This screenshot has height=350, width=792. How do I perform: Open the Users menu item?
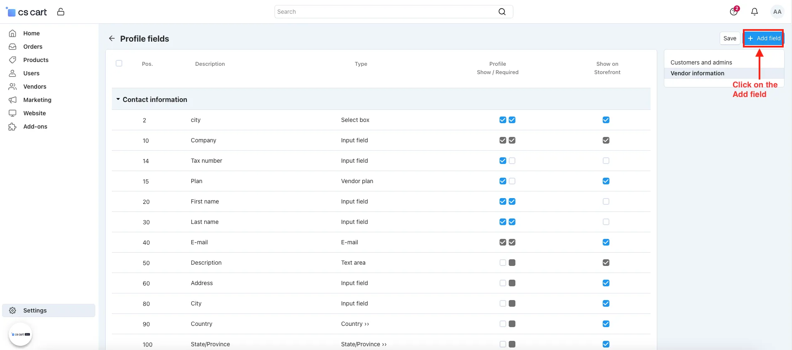[x=31, y=73]
